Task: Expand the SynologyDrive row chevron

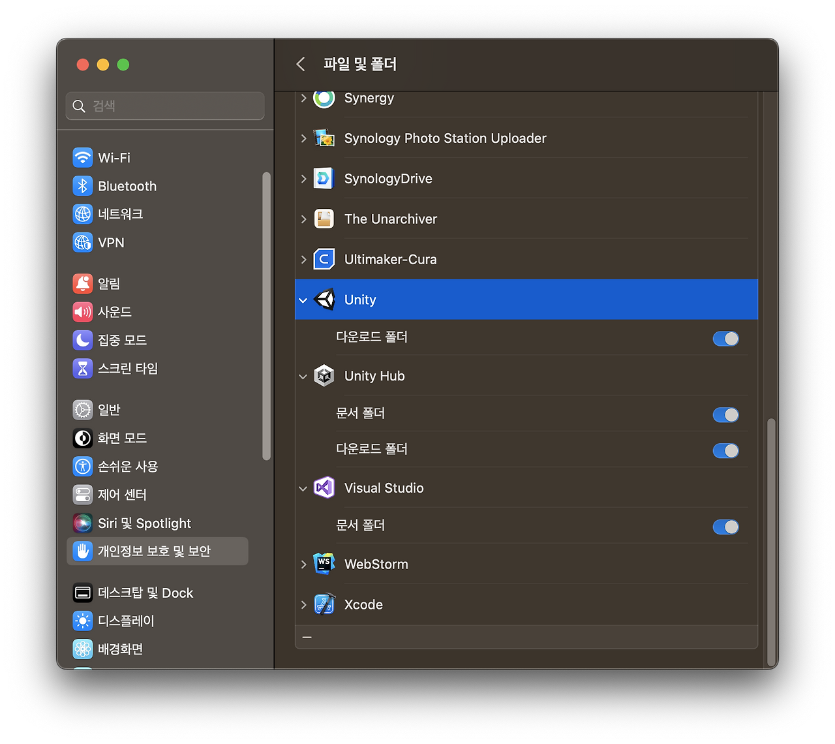Action: pos(303,179)
